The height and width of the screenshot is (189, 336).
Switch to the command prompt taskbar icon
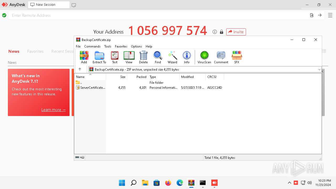point(203,183)
